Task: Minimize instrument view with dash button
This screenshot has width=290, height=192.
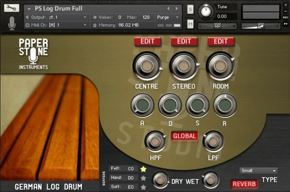Action: (x=286, y=11)
